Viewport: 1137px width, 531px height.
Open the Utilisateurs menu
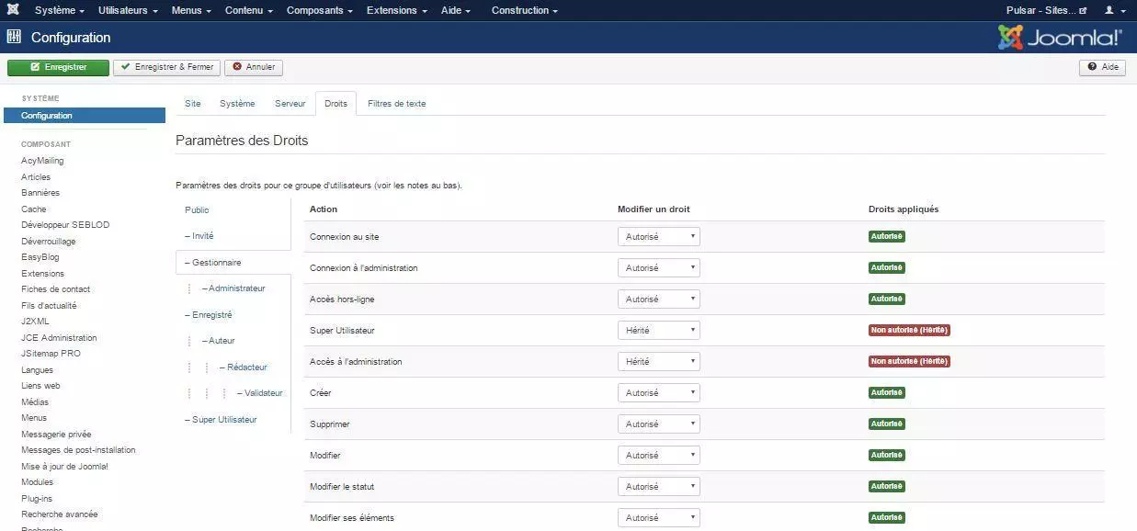tap(128, 10)
